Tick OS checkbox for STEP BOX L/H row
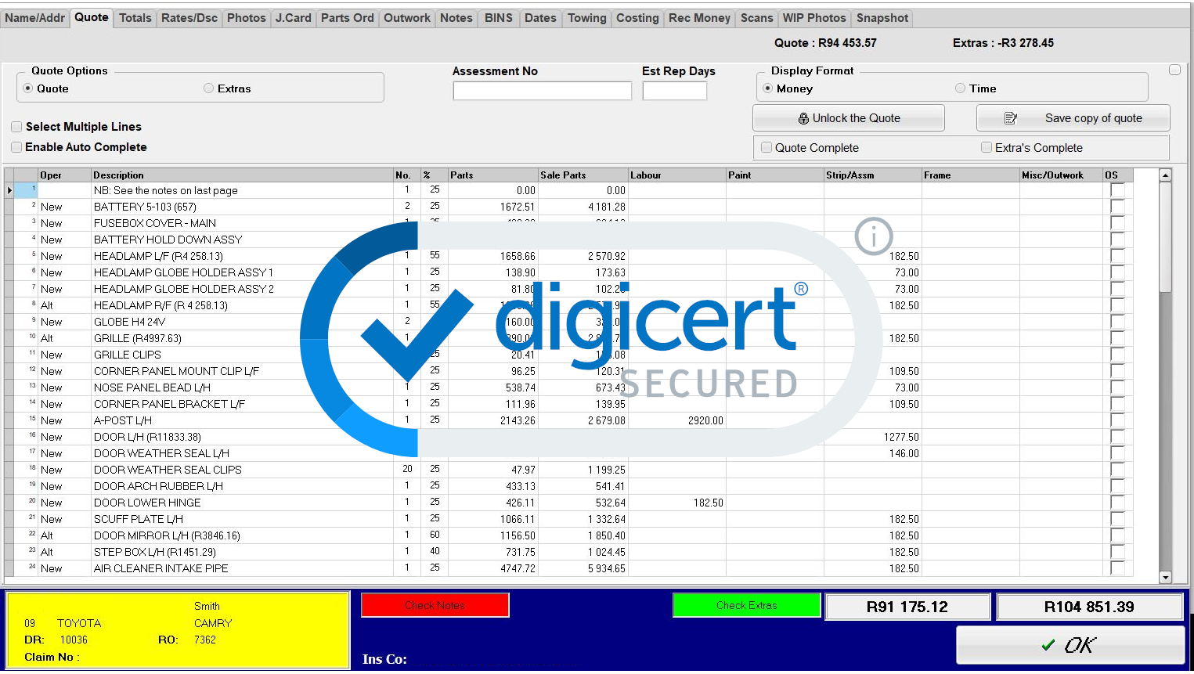Viewport: 1194px width, 674px height. 1117,552
